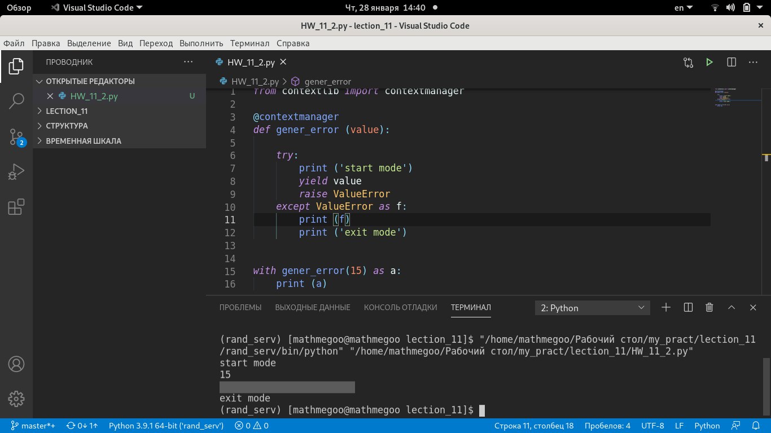Kill terminal with trash icon
771x433 pixels.
click(x=709, y=307)
